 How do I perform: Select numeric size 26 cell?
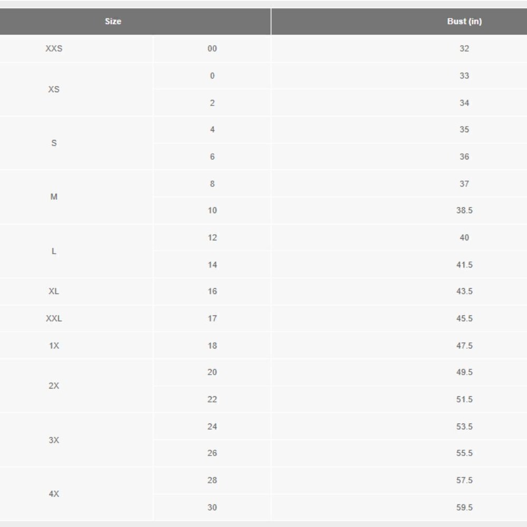212,453
